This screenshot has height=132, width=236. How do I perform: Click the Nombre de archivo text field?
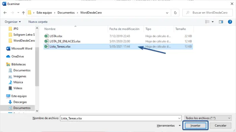pos(119,118)
